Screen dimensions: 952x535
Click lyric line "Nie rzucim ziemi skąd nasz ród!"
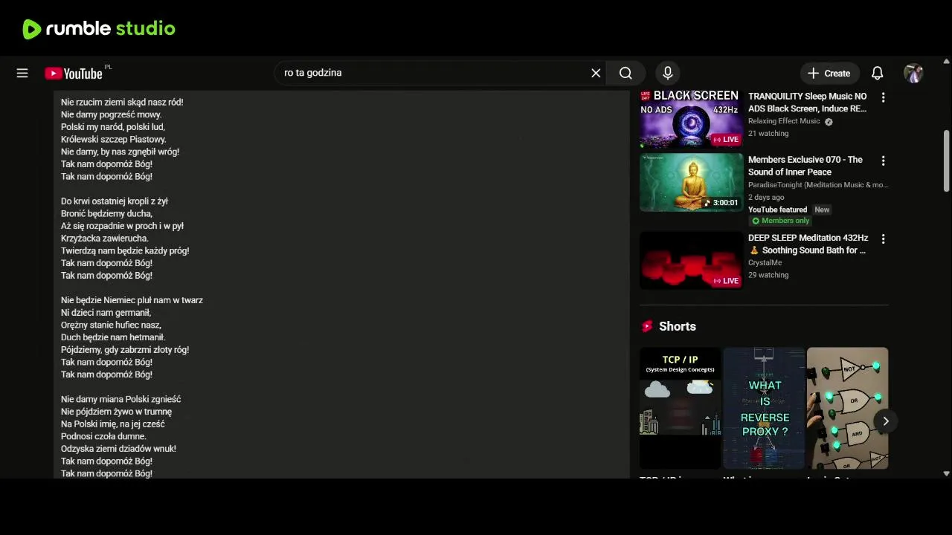point(122,102)
